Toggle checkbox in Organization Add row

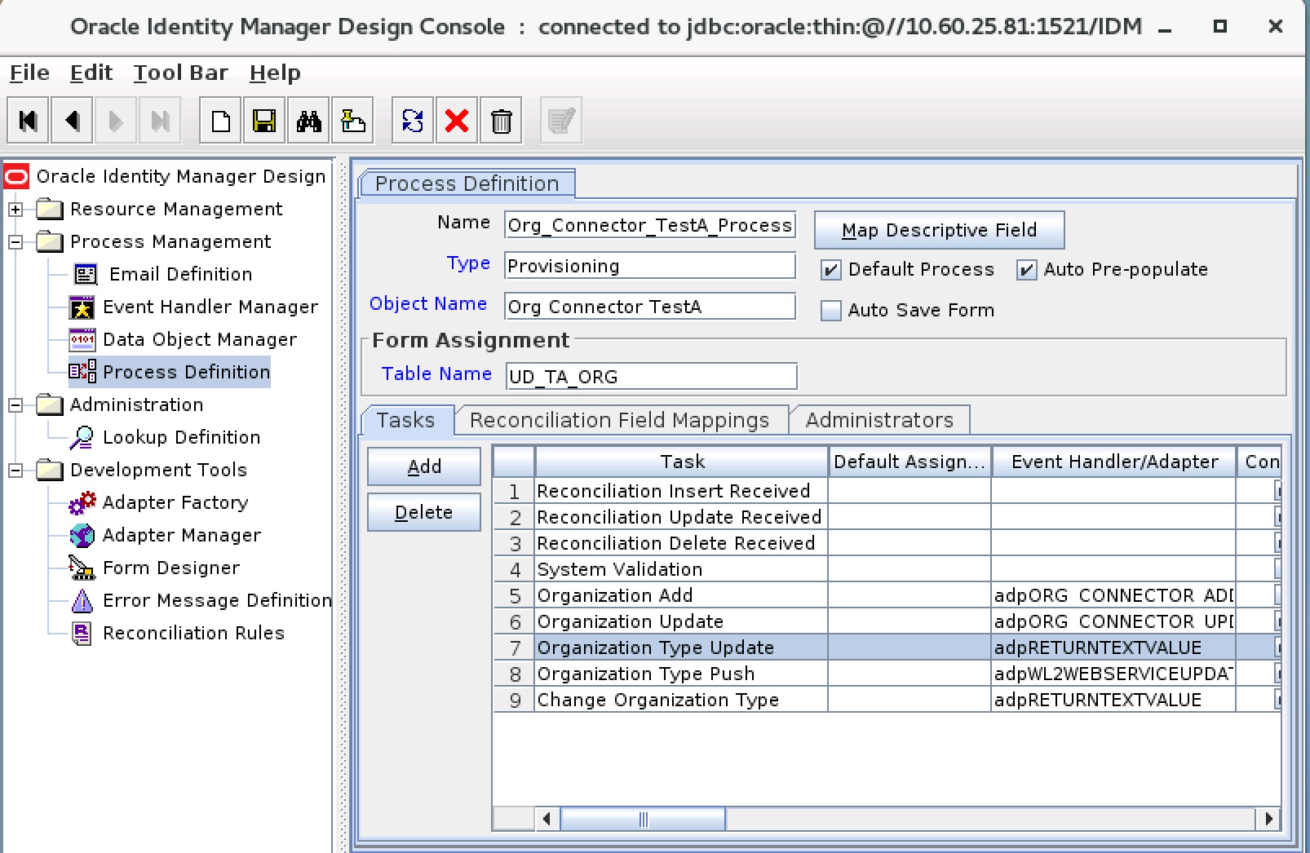point(1277,595)
